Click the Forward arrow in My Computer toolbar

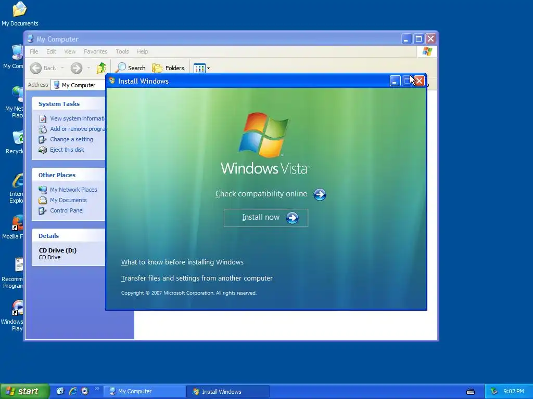point(77,68)
